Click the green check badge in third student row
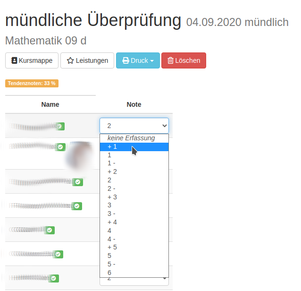 78,182
